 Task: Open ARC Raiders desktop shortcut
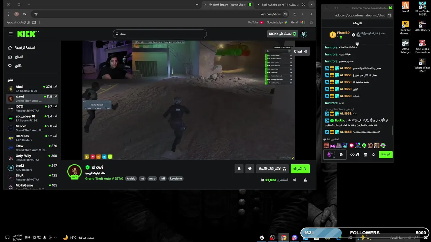tap(422, 26)
